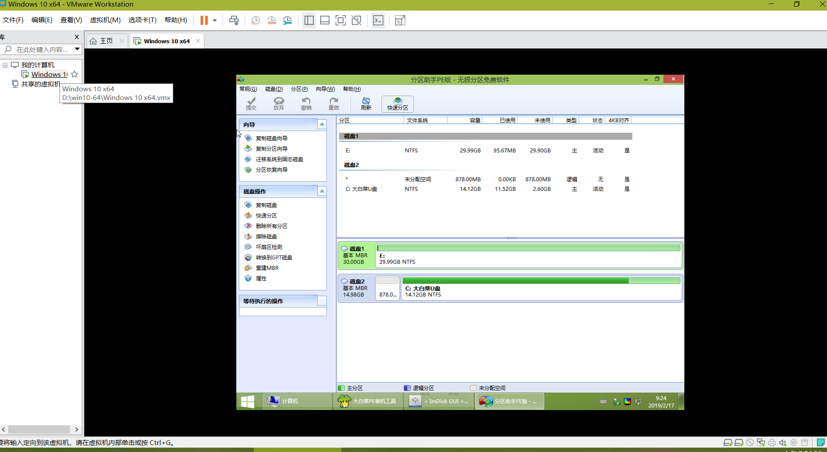Close the library side panel
The image size is (827, 452).
pyautogui.click(x=77, y=37)
